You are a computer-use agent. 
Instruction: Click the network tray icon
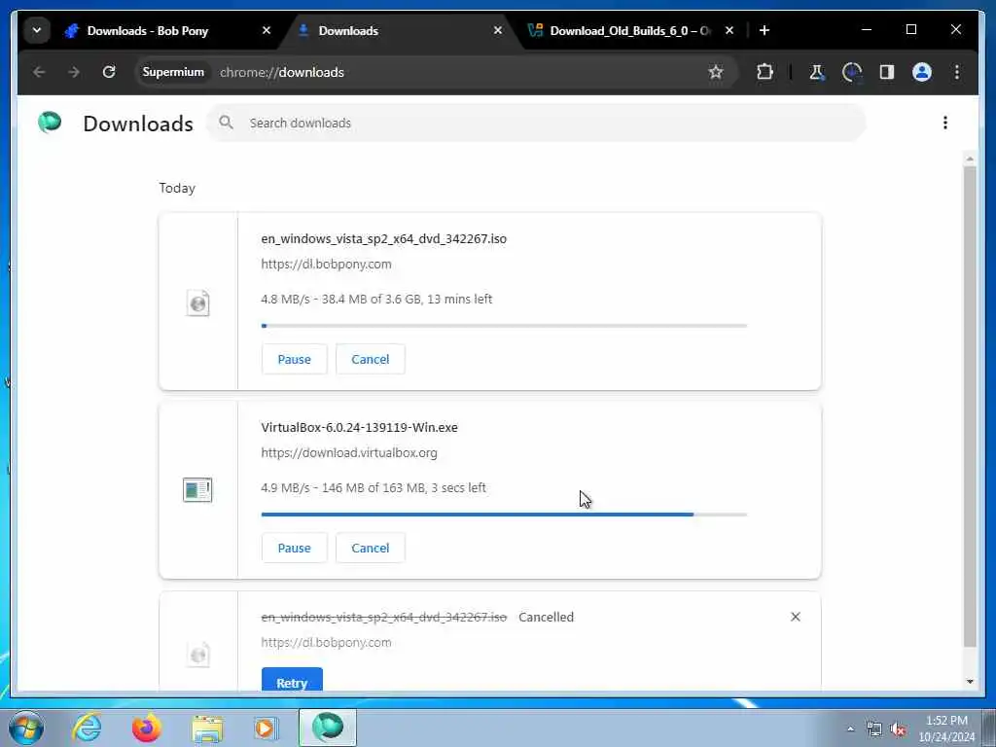click(874, 729)
